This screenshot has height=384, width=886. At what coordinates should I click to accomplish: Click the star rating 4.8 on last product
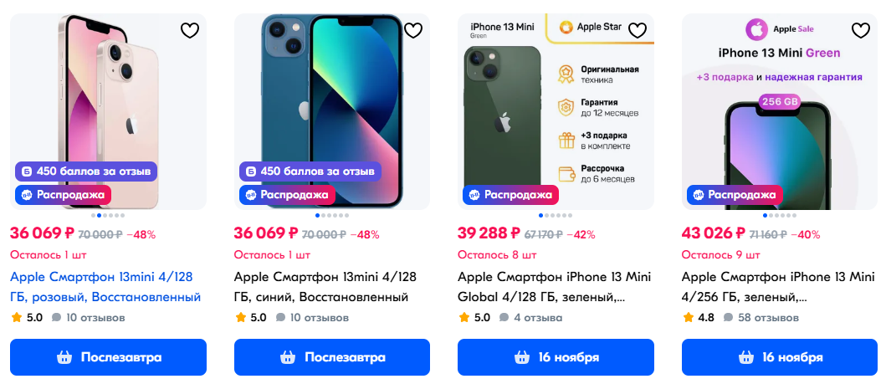(699, 317)
